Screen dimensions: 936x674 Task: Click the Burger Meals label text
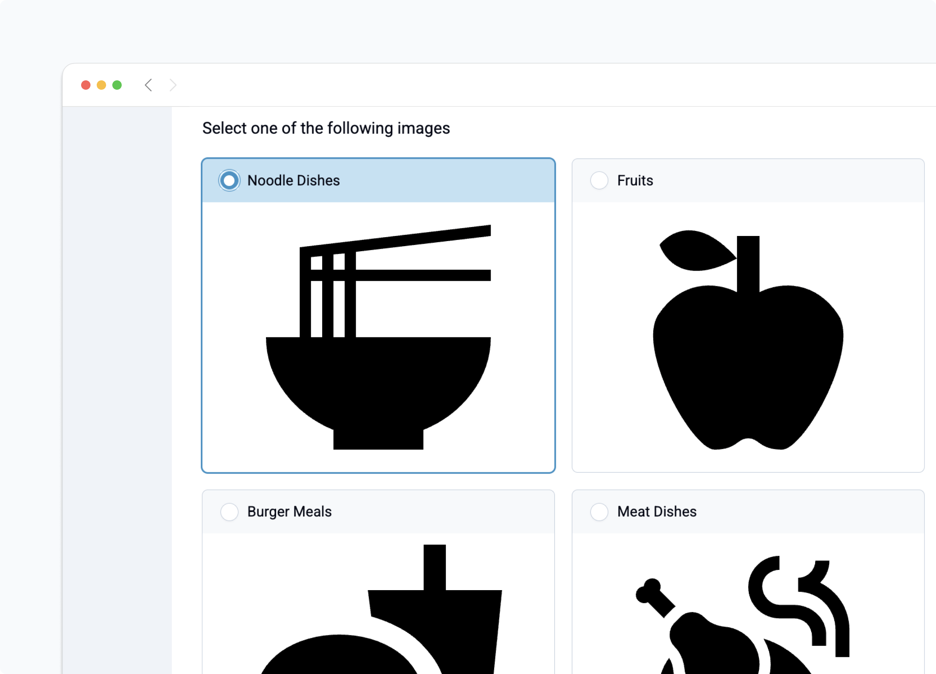[x=289, y=511]
